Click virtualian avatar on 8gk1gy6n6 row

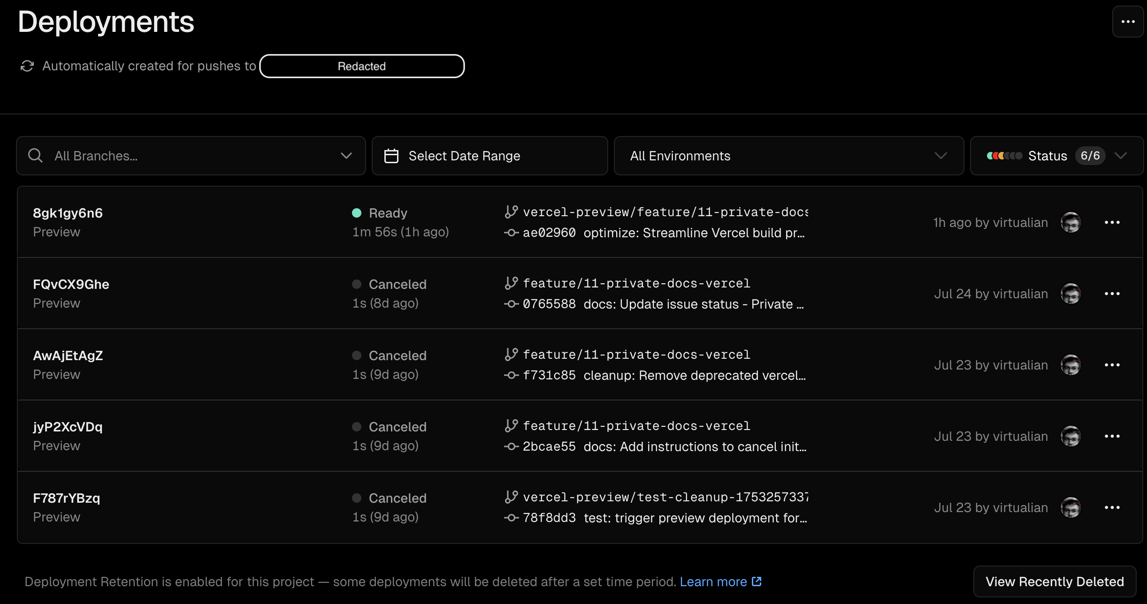[1071, 222]
